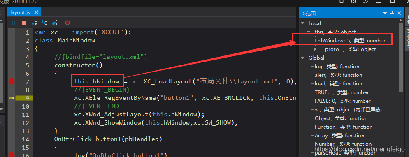Image resolution: width=409 pixels, height=157 pixels.
Task: Stop debugging with the square stop icon
Action: 24,23
